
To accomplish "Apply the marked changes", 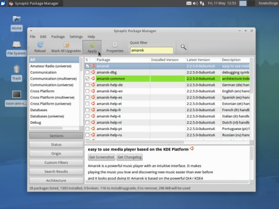I will click(92, 47).
